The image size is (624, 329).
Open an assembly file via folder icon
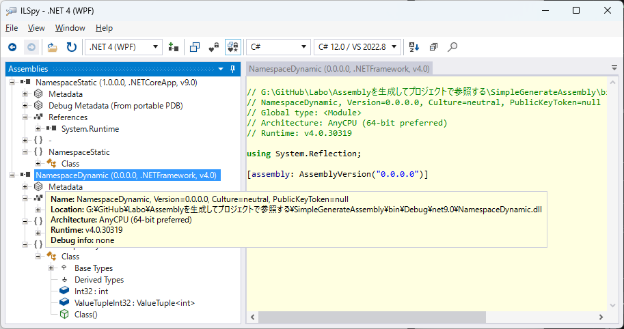click(x=53, y=47)
